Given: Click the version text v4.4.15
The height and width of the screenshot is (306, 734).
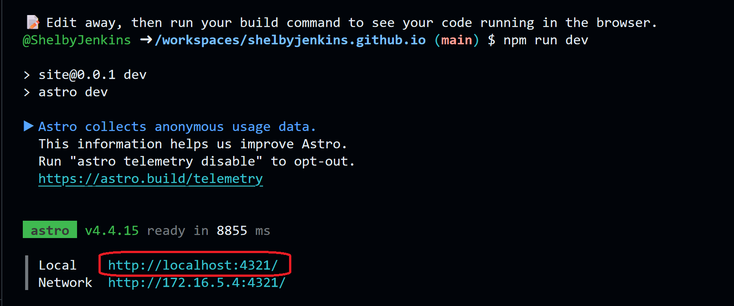Looking at the screenshot, I should point(112,231).
